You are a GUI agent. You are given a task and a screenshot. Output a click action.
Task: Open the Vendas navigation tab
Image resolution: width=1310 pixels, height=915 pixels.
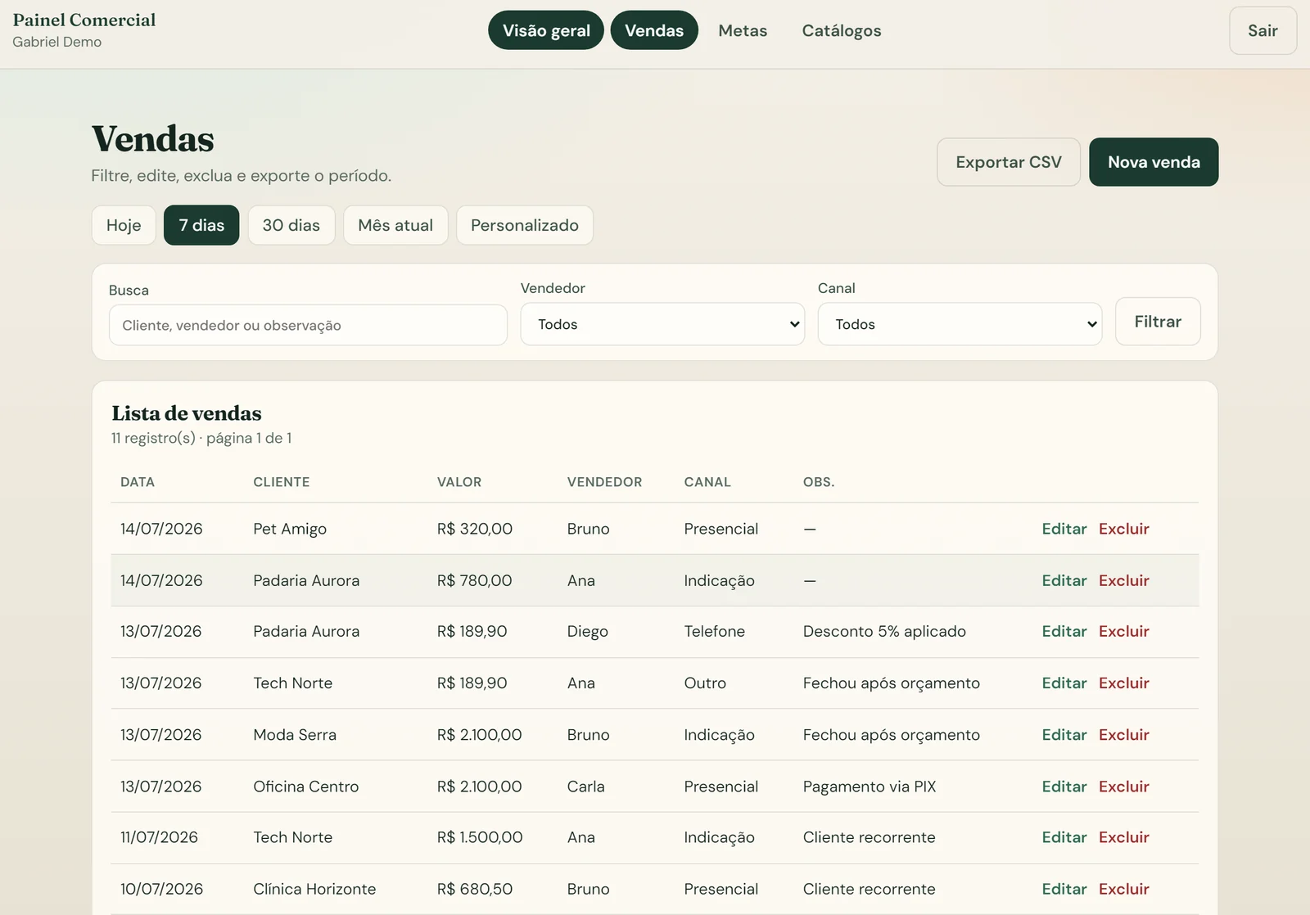tap(654, 30)
